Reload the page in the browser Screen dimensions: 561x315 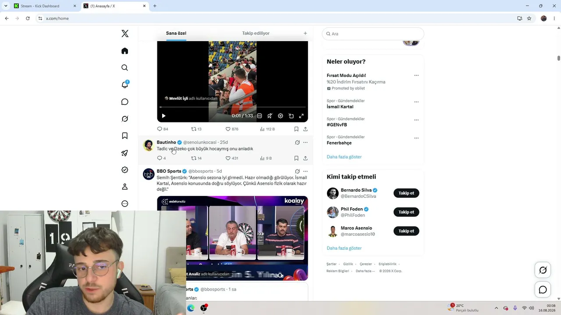coord(28,18)
